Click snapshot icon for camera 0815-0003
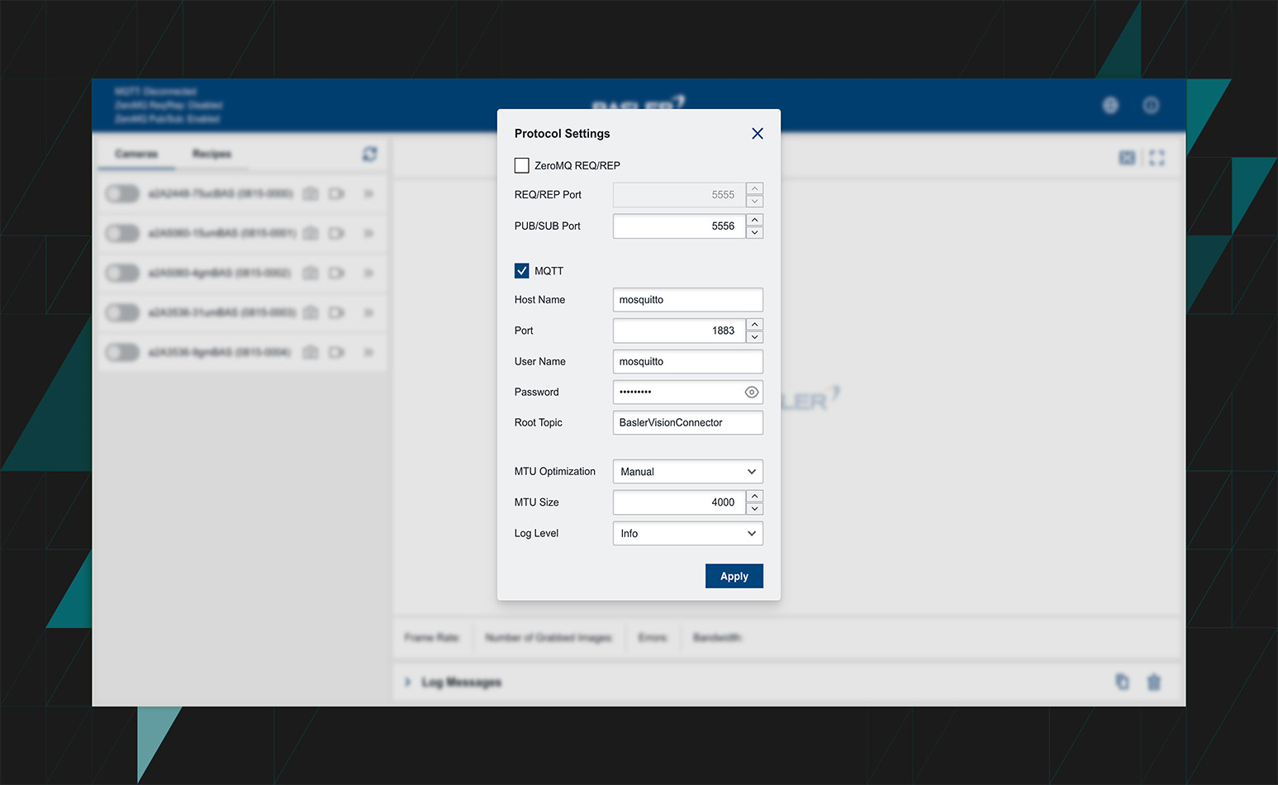The height and width of the screenshot is (785, 1278). [x=311, y=312]
